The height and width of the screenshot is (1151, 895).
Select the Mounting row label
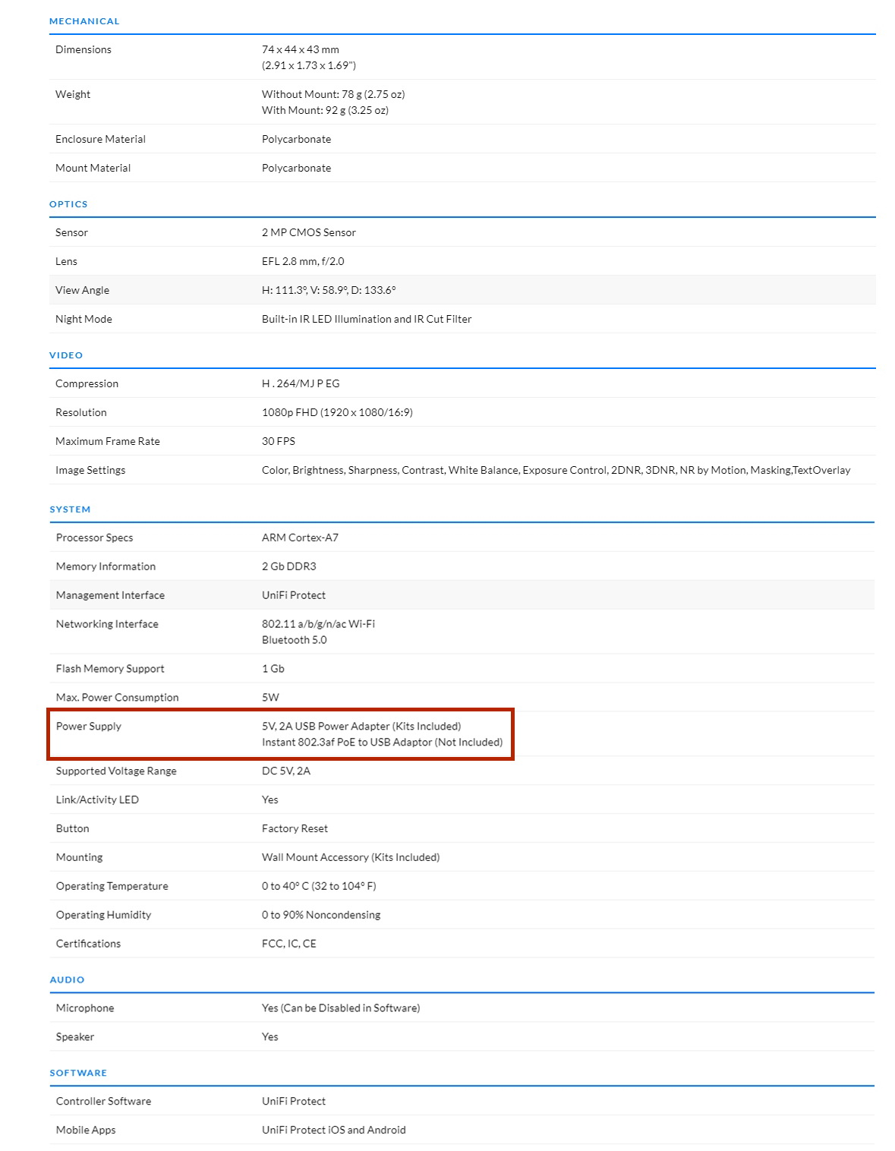click(79, 858)
